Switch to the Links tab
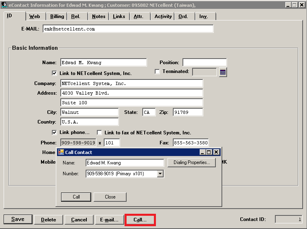The image size is (307, 229). pyautogui.click(x=119, y=16)
